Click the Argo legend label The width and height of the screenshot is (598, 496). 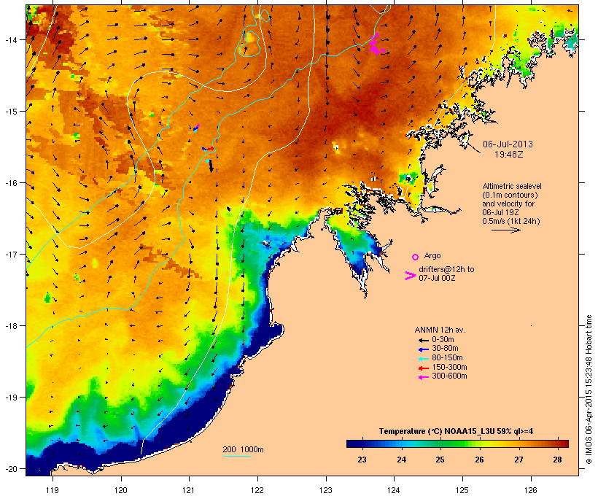click(432, 255)
